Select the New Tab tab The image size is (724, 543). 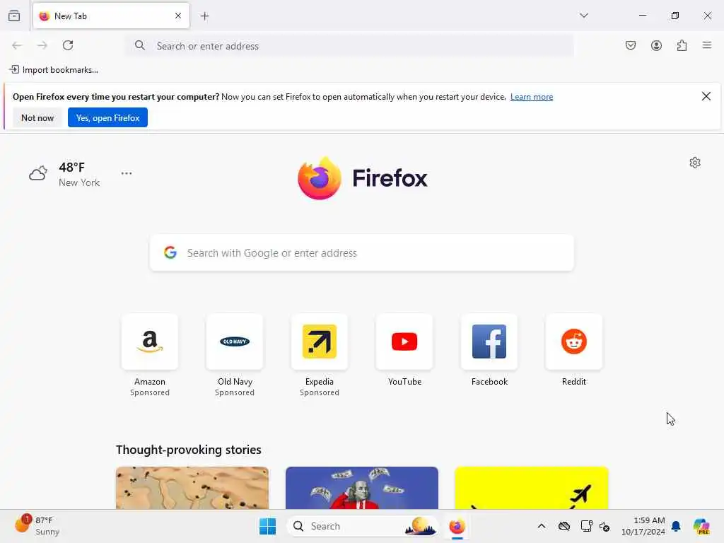[x=111, y=16]
